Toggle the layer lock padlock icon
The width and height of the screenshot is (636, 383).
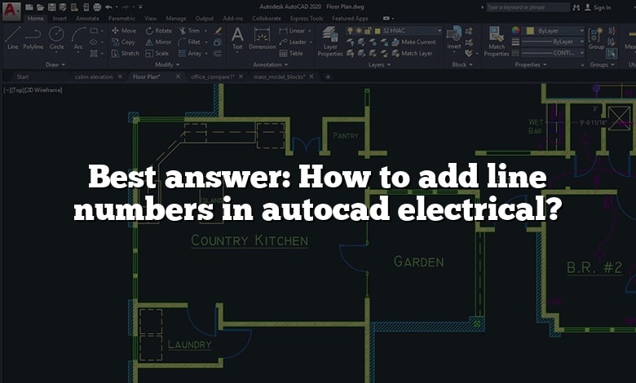pos(368,31)
